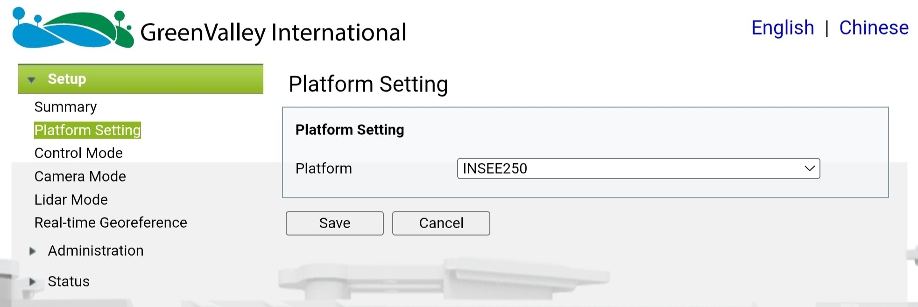The width and height of the screenshot is (918, 307).
Task: Open the Summary page
Action: (65, 107)
